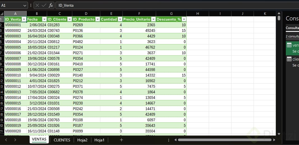Screen dimensions: 299x145
Task: Select cell with product P0099
Action: click(86, 131)
